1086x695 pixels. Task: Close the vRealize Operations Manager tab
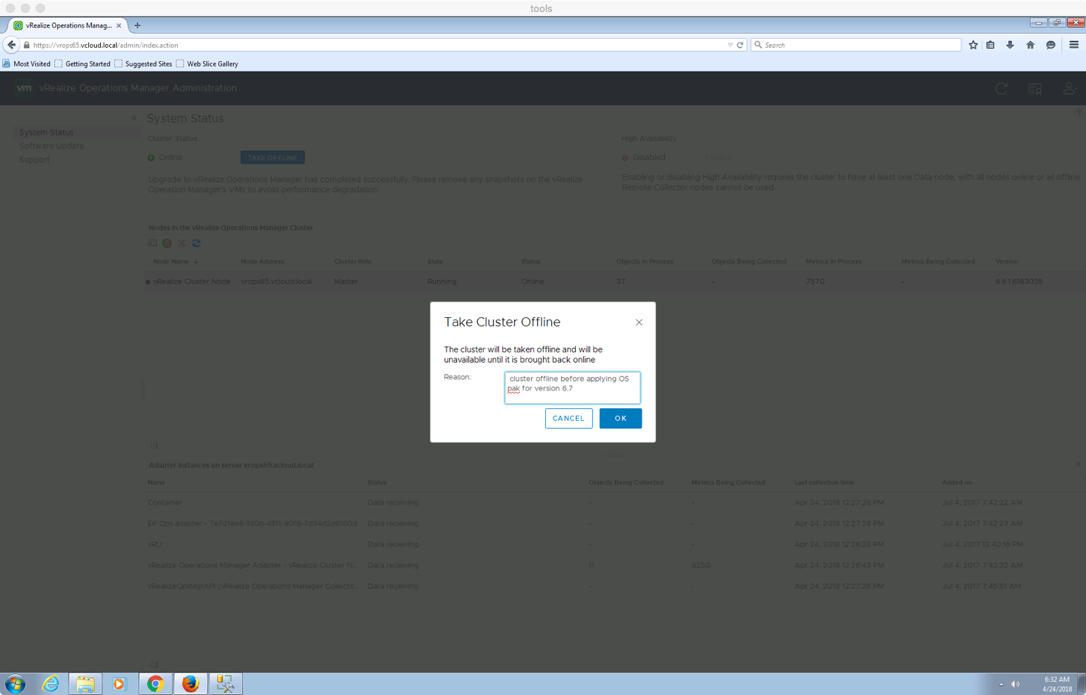click(119, 25)
